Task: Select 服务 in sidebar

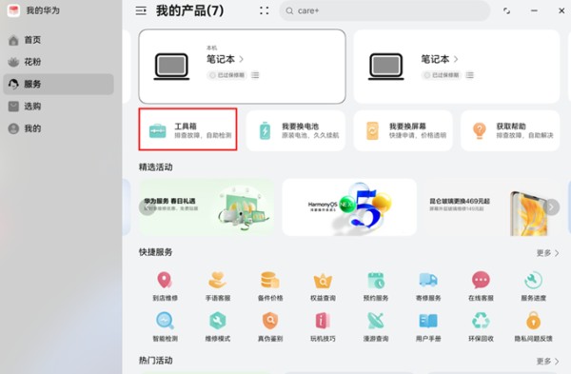Action: point(58,84)
